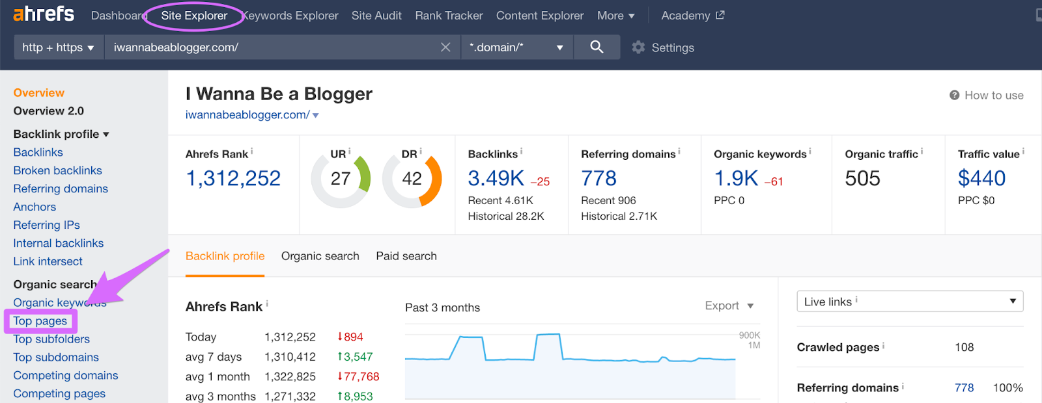Open the Export dropdown
The height and width of the screenshot is (403, 1042).
[x=729, y=305]
